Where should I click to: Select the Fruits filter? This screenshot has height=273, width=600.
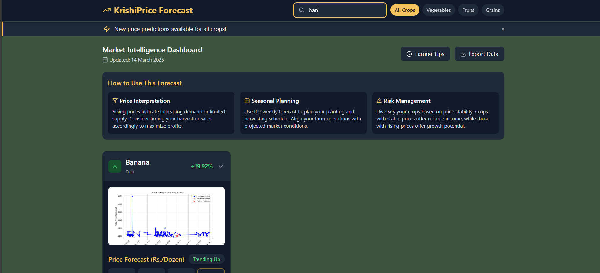(x=468, y=10)
